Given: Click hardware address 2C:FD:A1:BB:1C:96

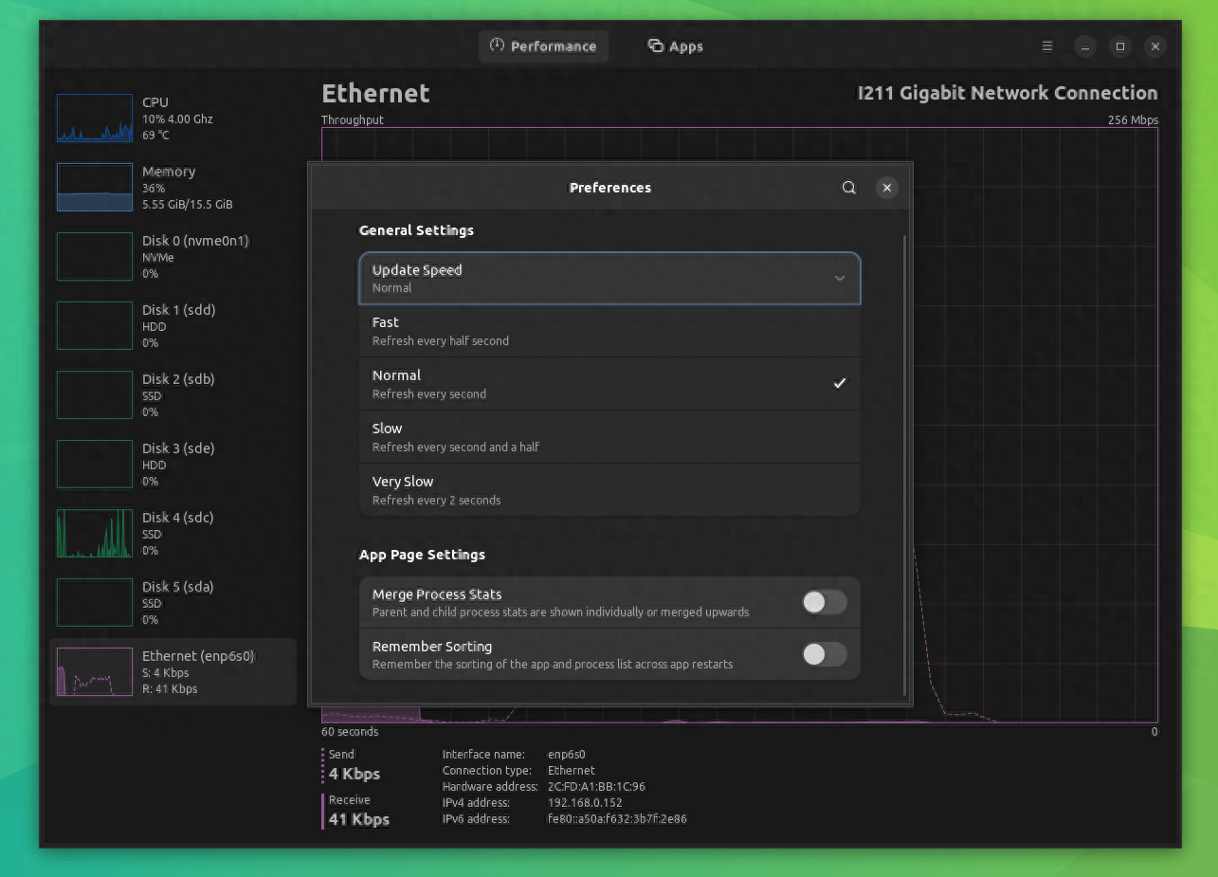Looking at the screenshot, I should 596,787.
